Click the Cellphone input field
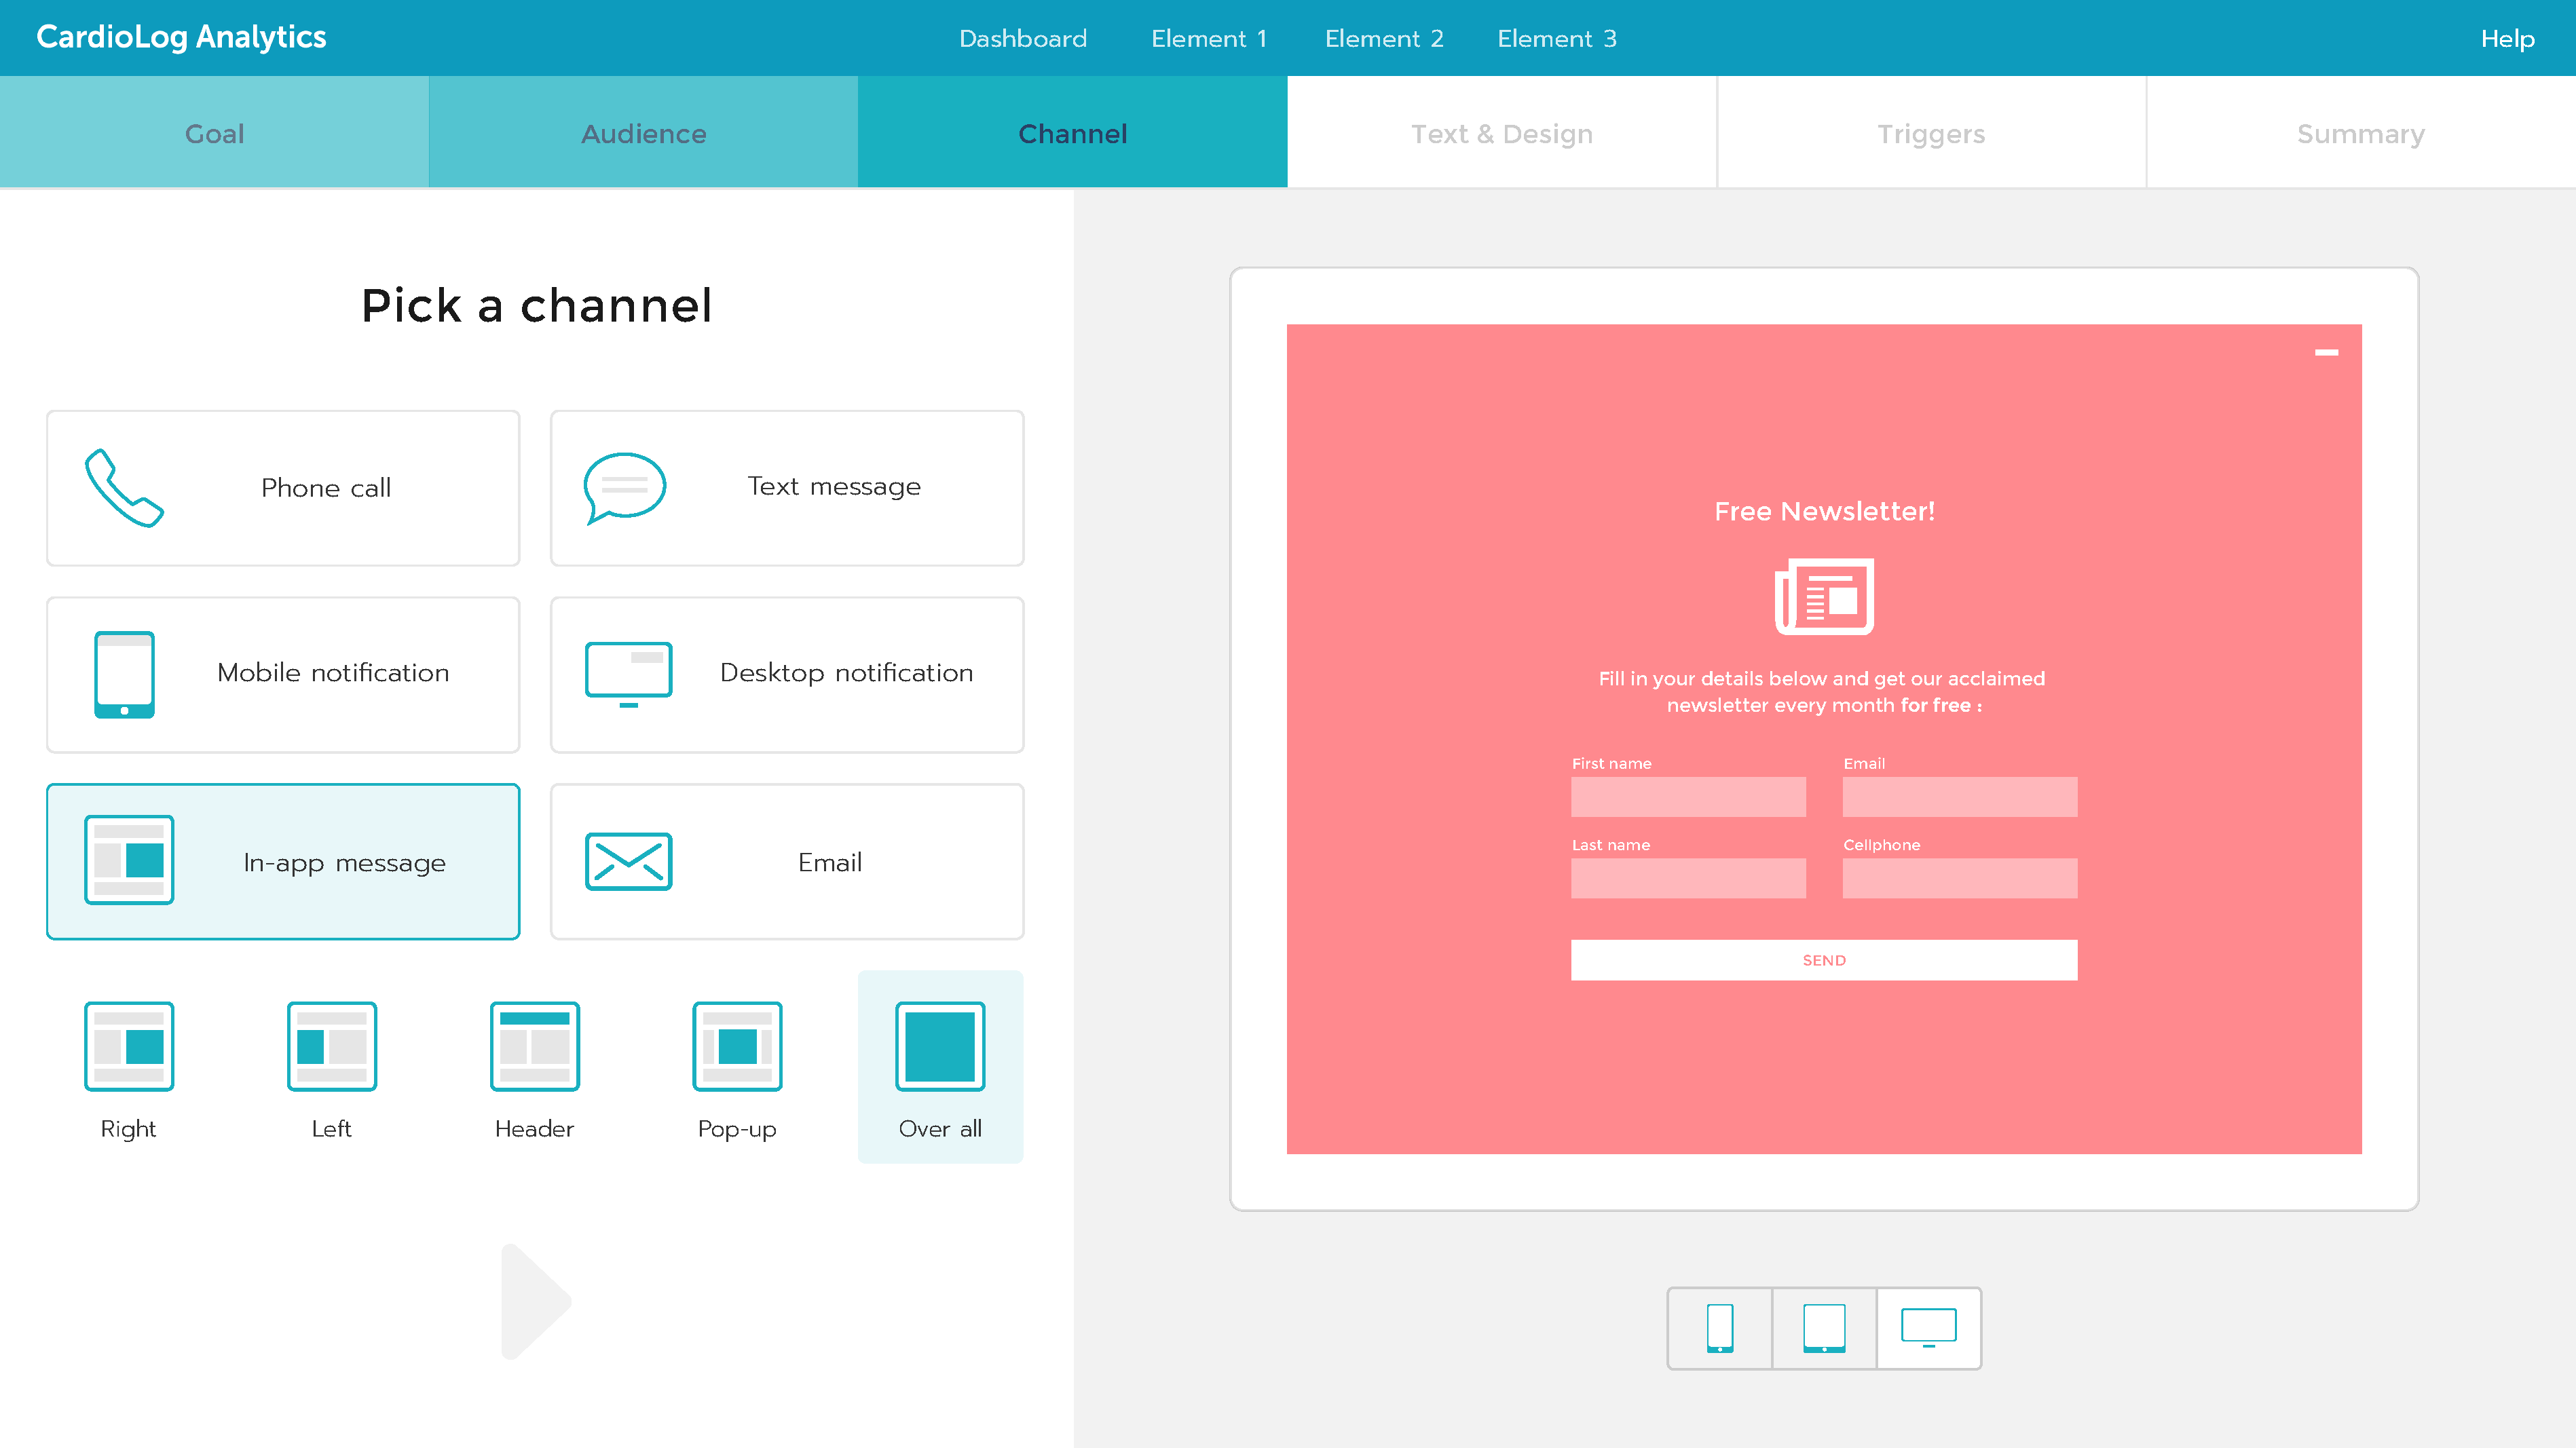This screenshot has width=2576, height=1448. tap(1960, 879)
